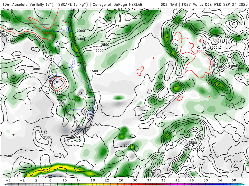Click the '14' colorbar tick label

pyautogui.click(x=79, y=180)
